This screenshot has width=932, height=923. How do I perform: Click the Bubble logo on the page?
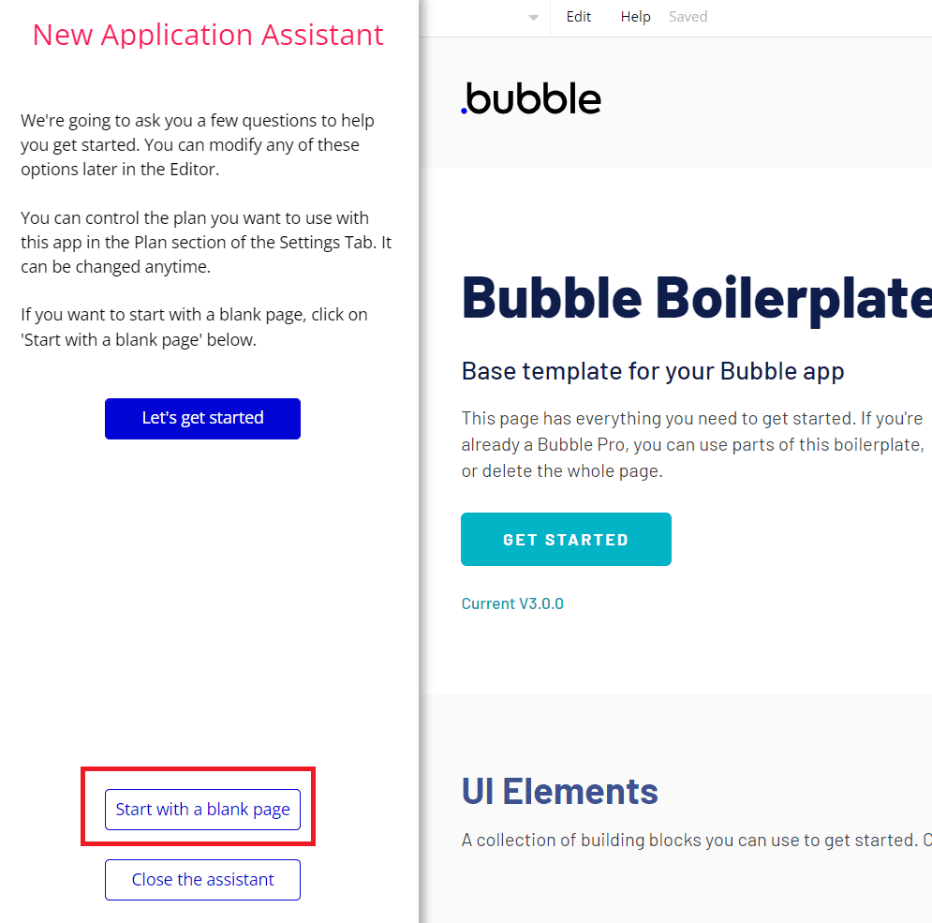(x=531, y=98)
